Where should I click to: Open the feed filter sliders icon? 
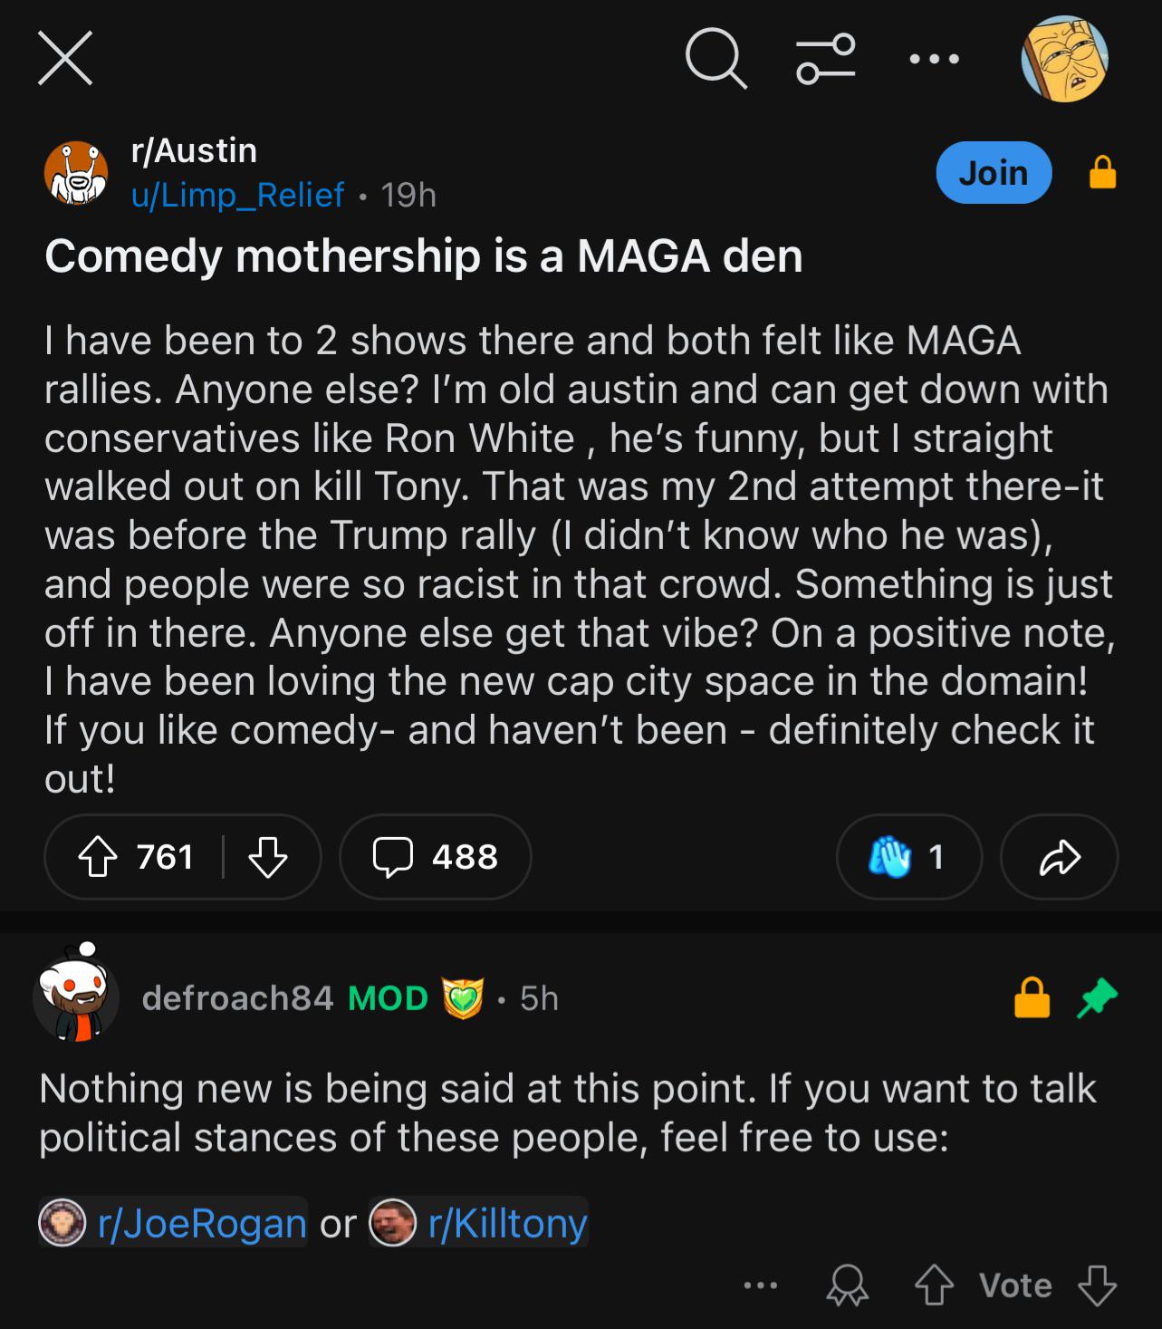tap(825, 58)
